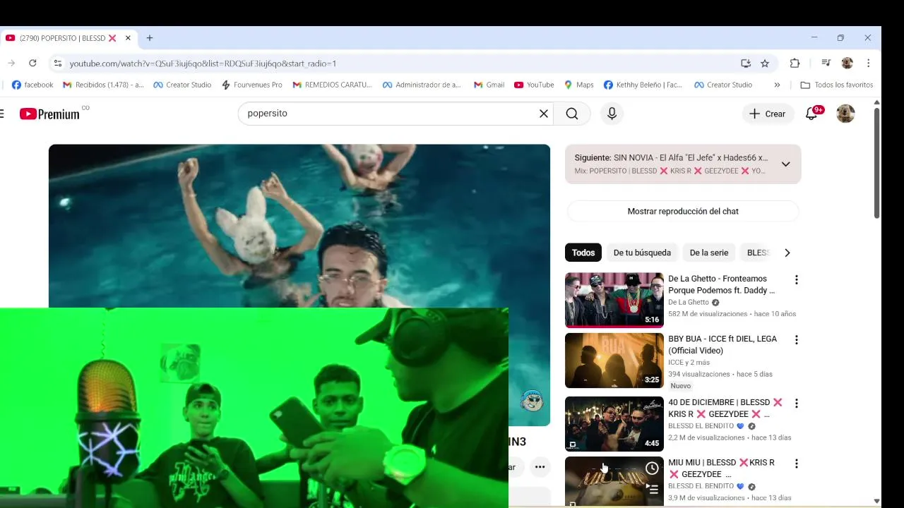This screenshot has height=508, width=904.
Task: Show more filter chips with the arrow
Action: coord(787,253)
